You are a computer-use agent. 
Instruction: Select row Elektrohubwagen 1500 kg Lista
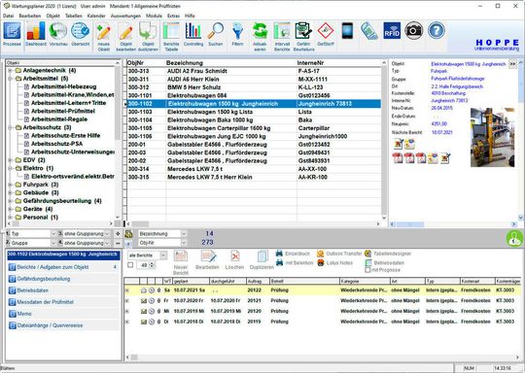pyautogui.click(x=254, y=112)
